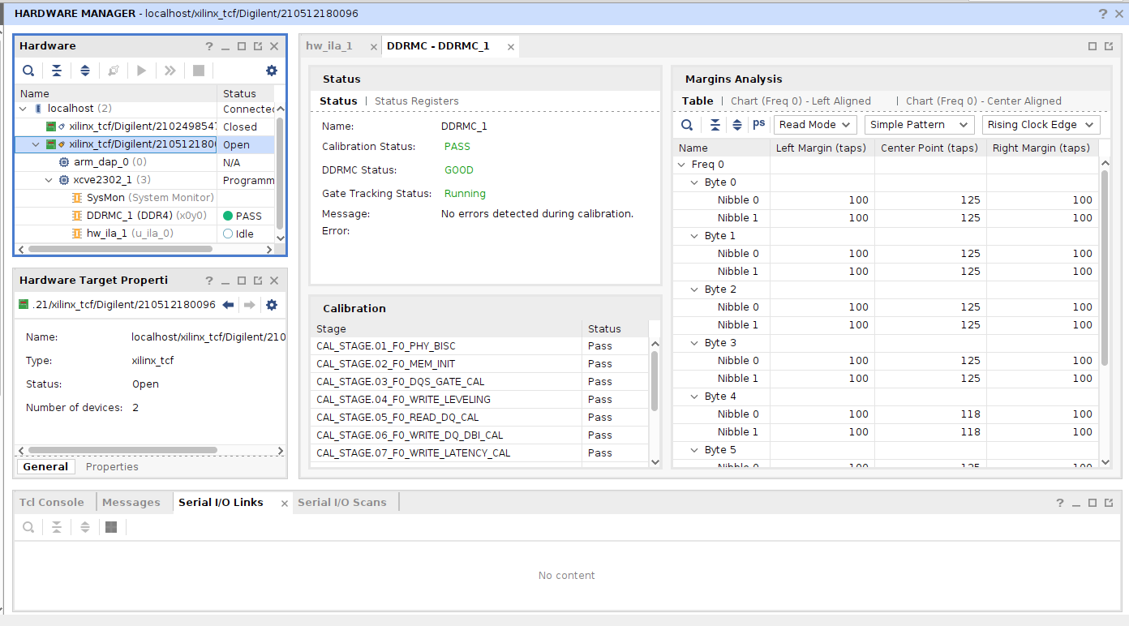Collapse the Freq 0 row
The image size is (1129, 626).
click(681, 165)
